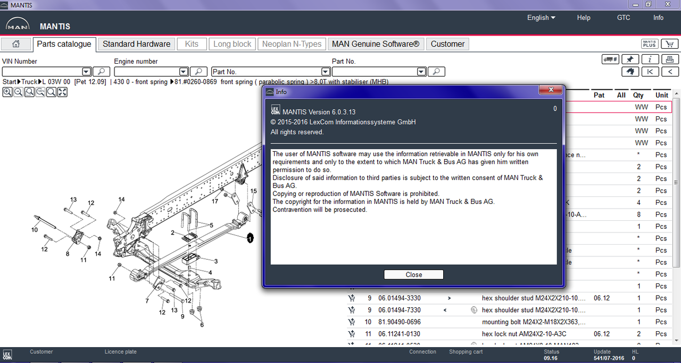Print the parts list with printer icon

(670, 59)
